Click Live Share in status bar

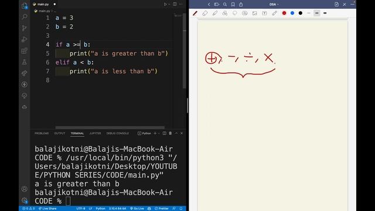[x=47, y=209]
